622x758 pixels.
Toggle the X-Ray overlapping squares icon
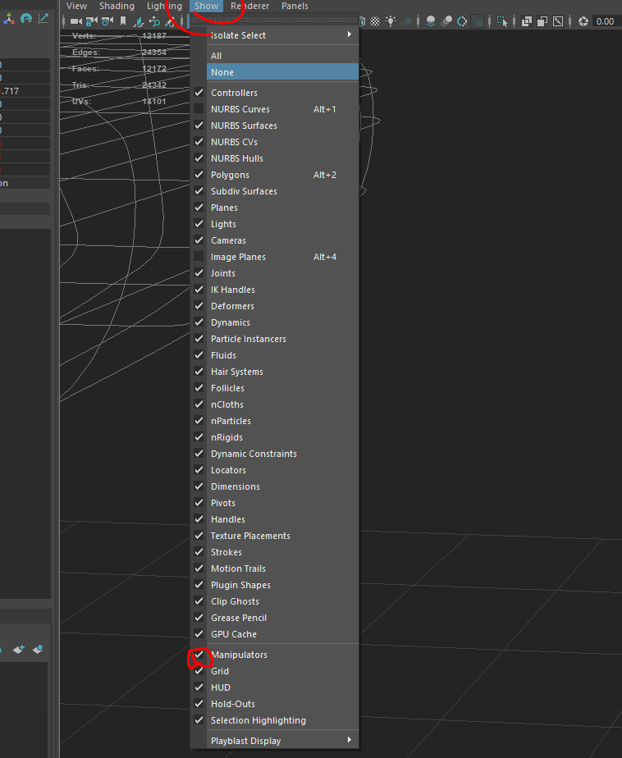pyautogui.click(x=527, y=21)
